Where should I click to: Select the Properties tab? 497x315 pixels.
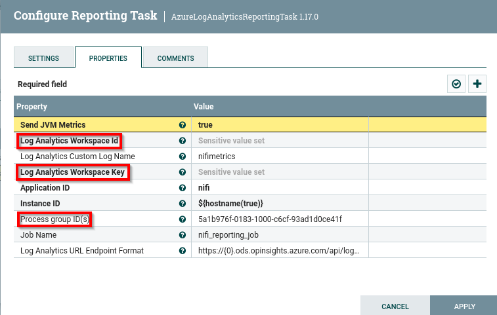[x=108, y=58]
